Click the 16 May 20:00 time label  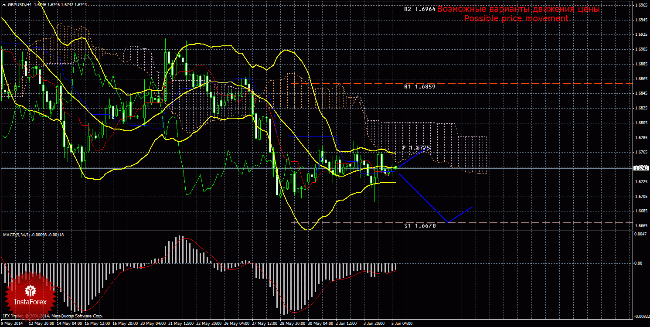[x=125, y=324]
